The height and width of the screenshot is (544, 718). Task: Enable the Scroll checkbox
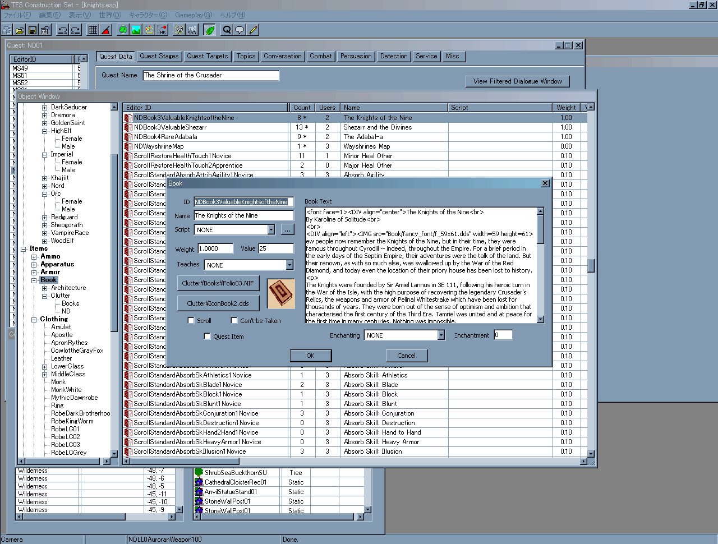[191, 321]
